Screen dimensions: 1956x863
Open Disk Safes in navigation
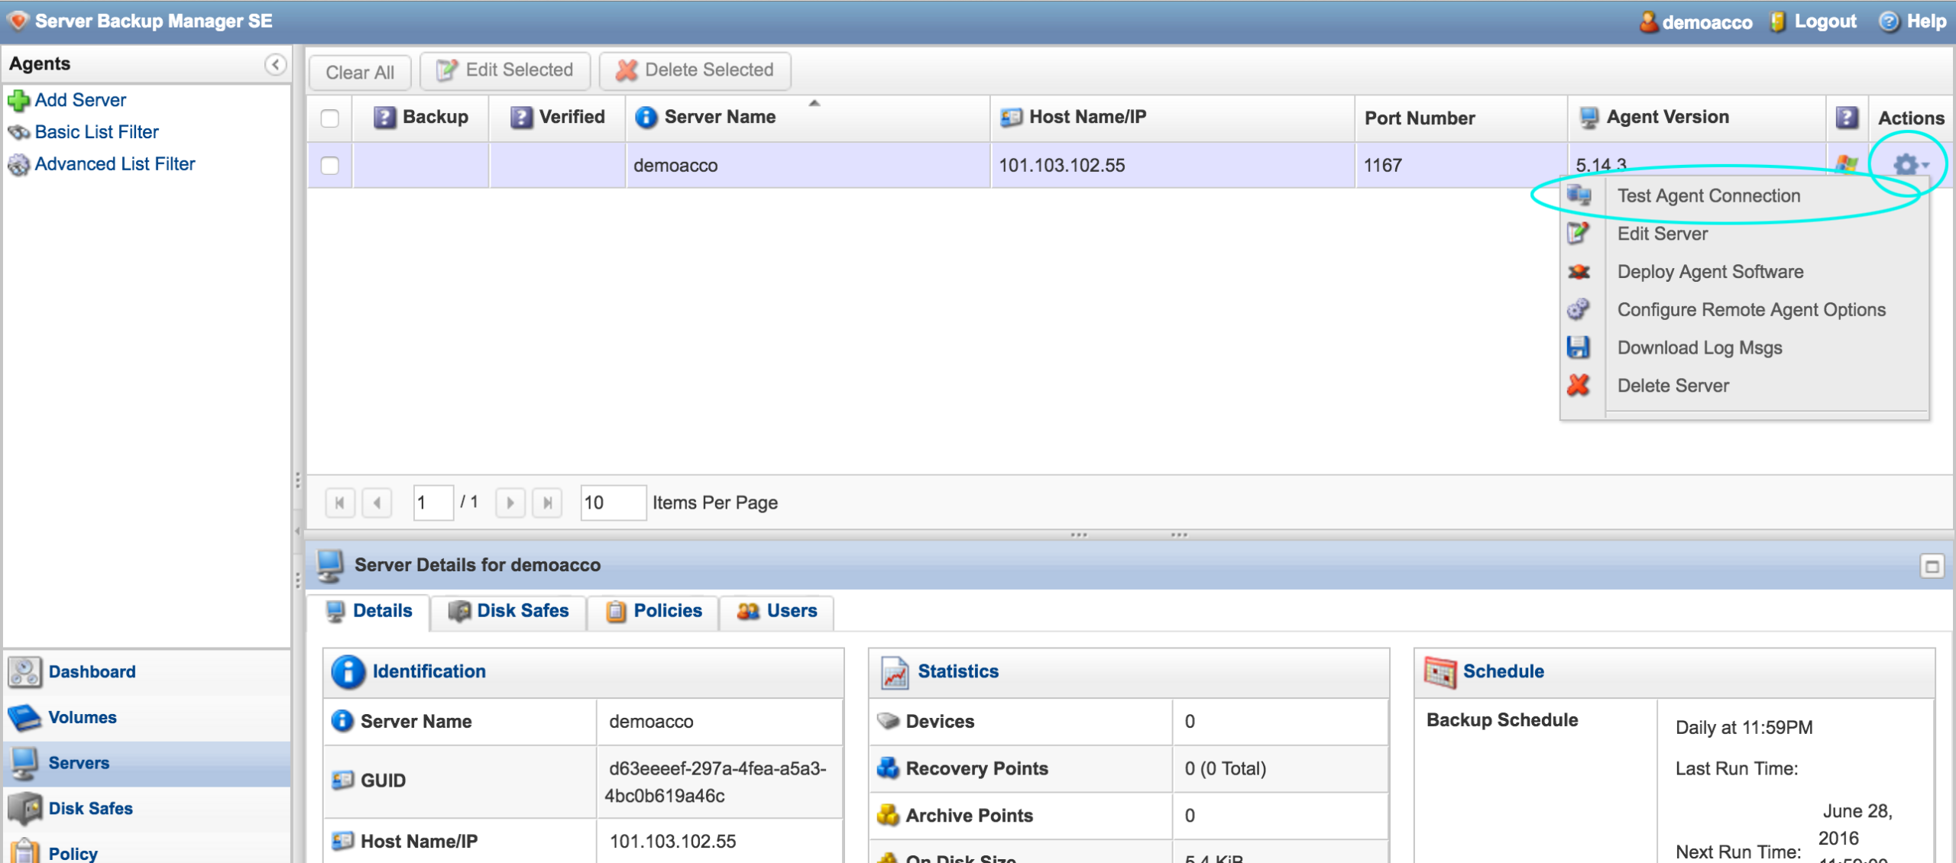pos(90,808)
